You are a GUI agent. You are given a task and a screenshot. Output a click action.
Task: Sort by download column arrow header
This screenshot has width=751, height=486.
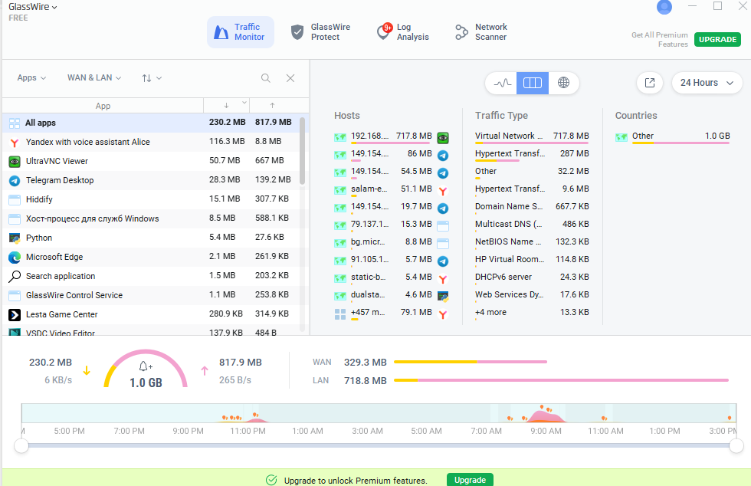pyautogui.click(x=226, y=106)
